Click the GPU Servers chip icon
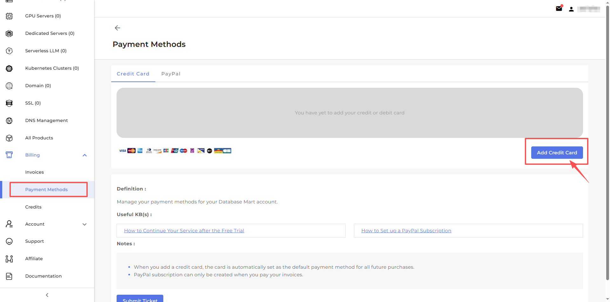This screenshot has width=610, height=302. pos(9,16)
